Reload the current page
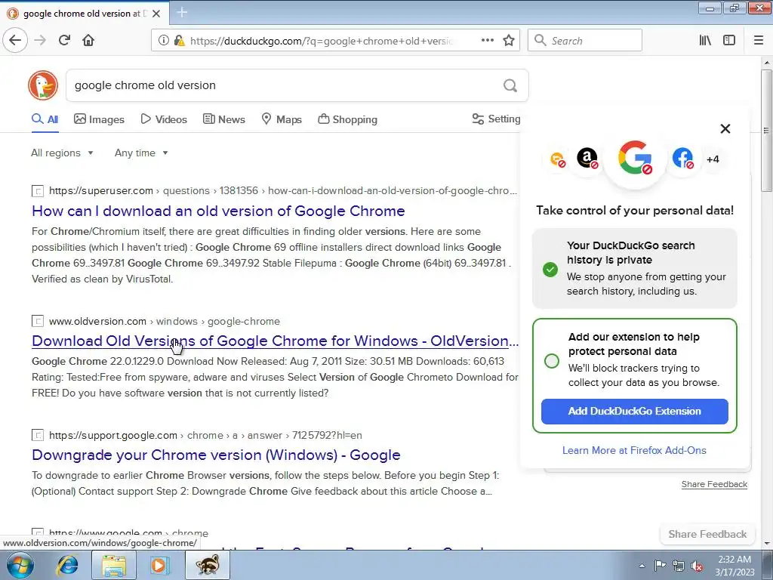The height and width of the screenshot is (580, 773). (65, 40)
